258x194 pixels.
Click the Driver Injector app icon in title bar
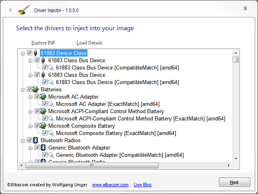(x=24, y=10)
